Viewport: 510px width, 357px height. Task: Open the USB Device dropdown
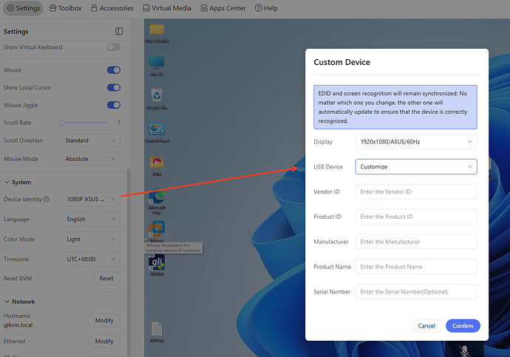(x=415, y=167)
